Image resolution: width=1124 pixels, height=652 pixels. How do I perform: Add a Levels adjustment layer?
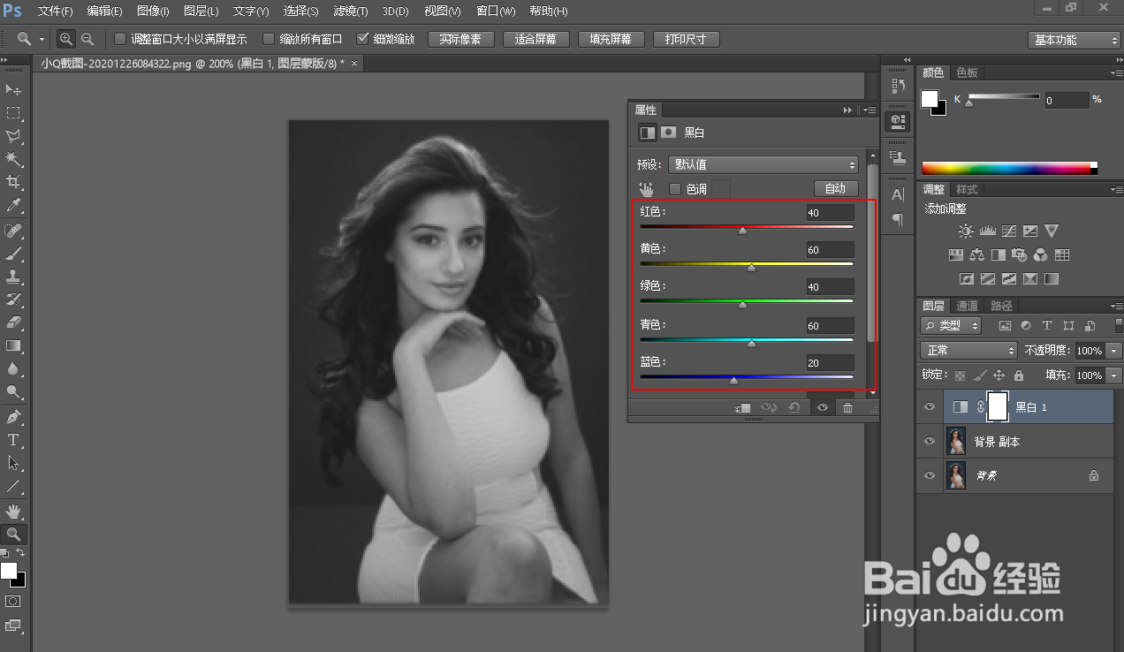[987, 231]
